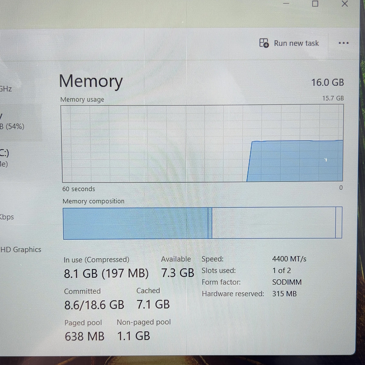Open the three-dot more options menu

tap(343, 43)
